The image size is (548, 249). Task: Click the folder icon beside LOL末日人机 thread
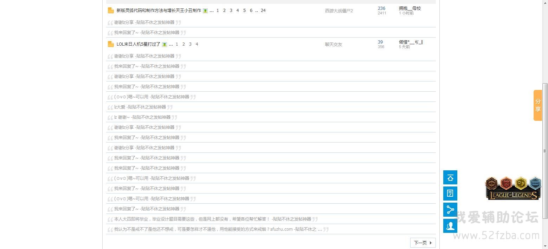coord(111,44)
